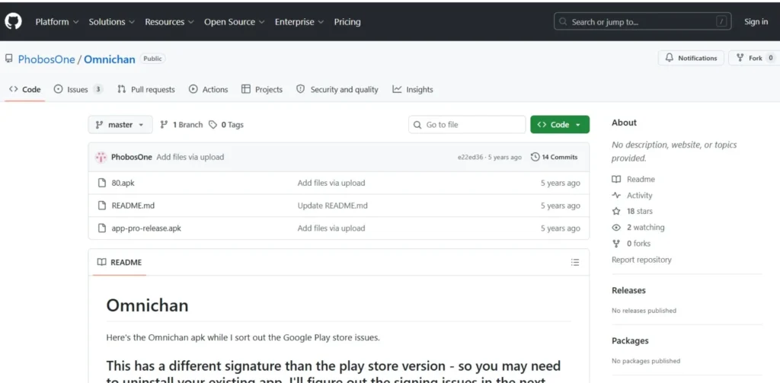
Task: Click the Notifications button
Action: coord(691,58)
